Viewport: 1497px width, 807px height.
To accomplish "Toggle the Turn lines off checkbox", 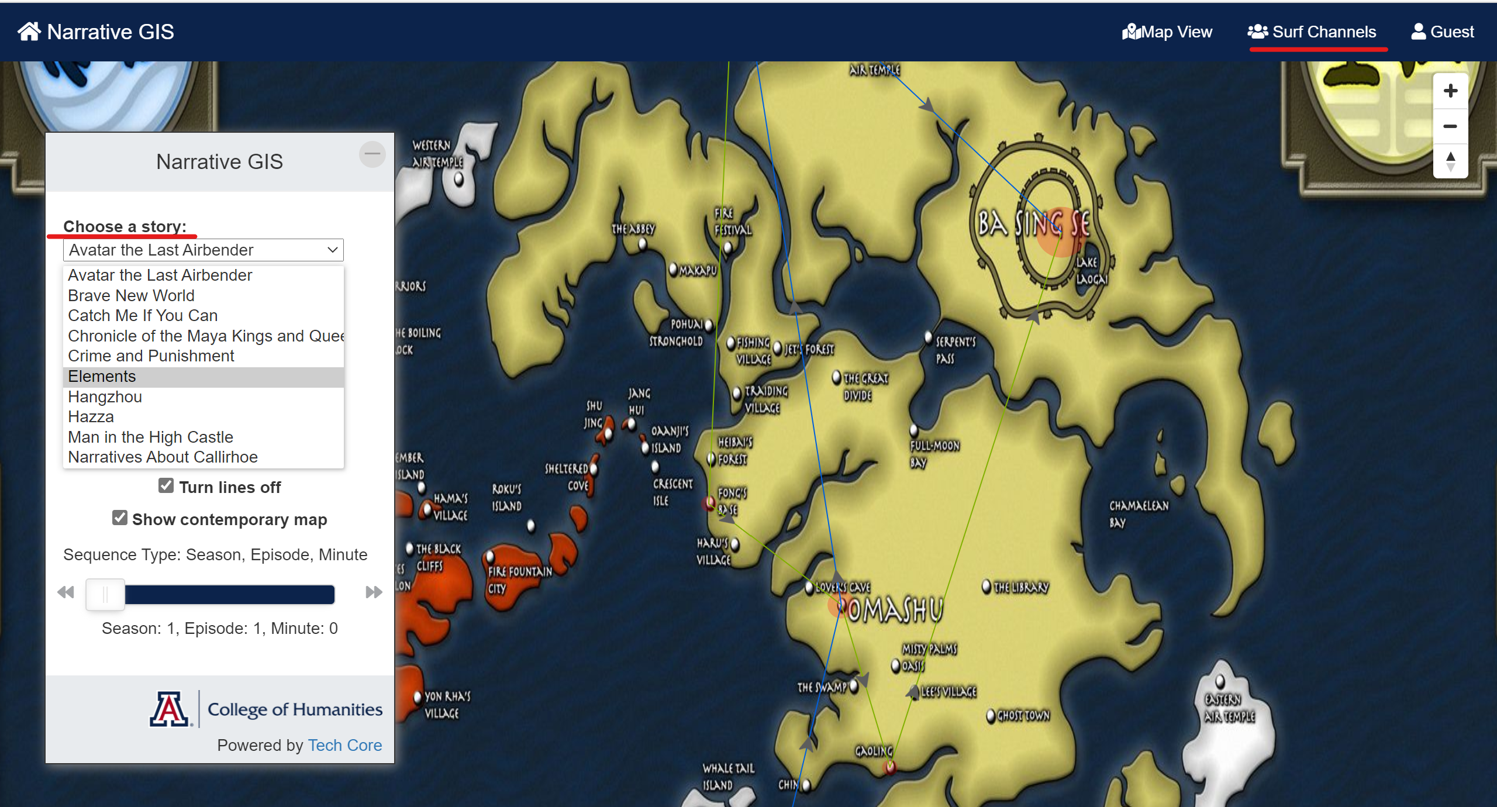I will 166,486.
